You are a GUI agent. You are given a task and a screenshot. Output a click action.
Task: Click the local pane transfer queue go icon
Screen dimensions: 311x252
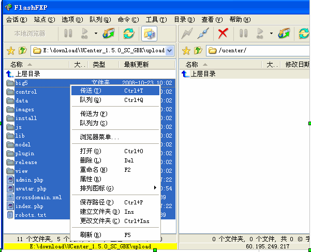[x=85, y=33]
